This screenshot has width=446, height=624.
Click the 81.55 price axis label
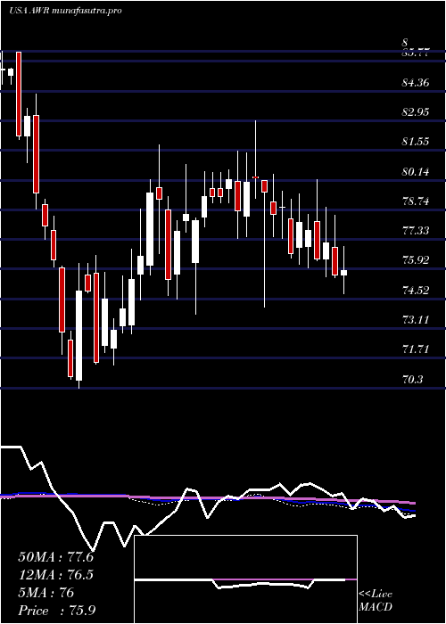pyautogui.click(x=417, y=142)
